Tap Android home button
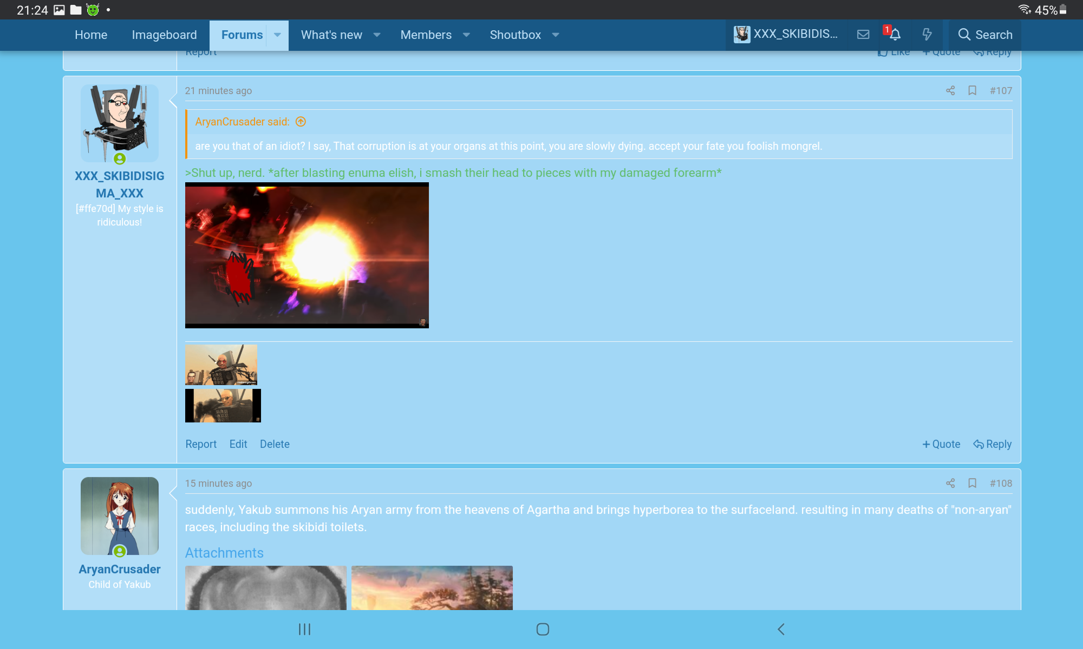This screenshot has width=1083, height=649. tap(543, 629)
